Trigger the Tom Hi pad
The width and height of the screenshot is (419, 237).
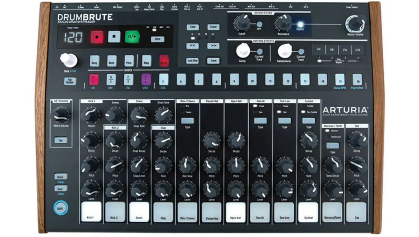(x=260, y=212)
